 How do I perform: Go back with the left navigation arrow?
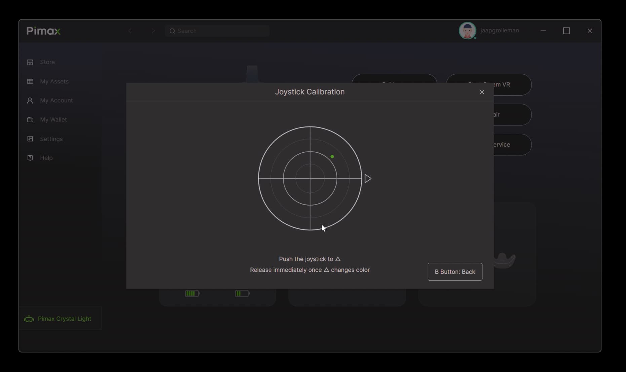pos(130,31)
